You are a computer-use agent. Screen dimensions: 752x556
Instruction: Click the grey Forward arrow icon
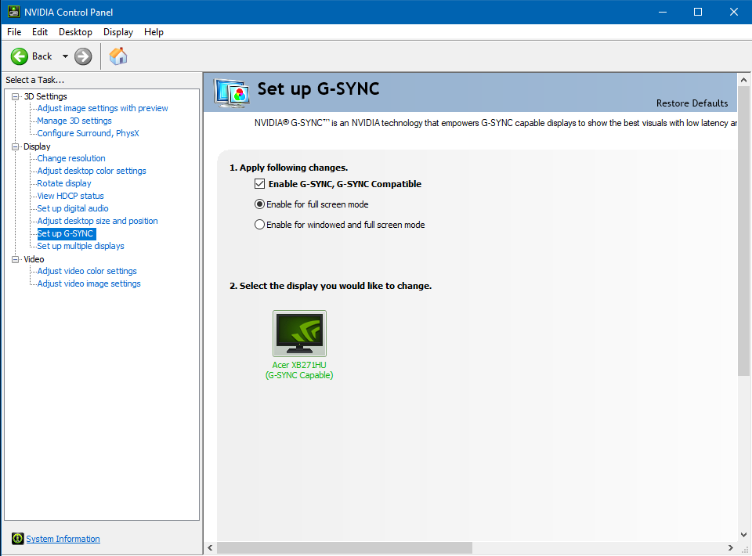click(x=83, y=56)
